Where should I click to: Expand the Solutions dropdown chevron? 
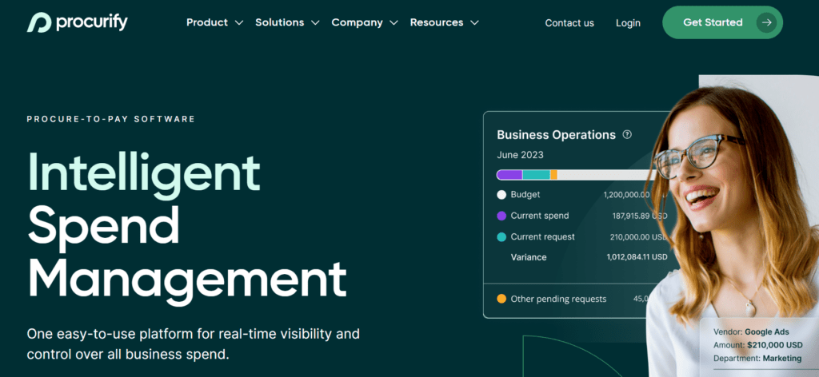click(x=315, y=23)
